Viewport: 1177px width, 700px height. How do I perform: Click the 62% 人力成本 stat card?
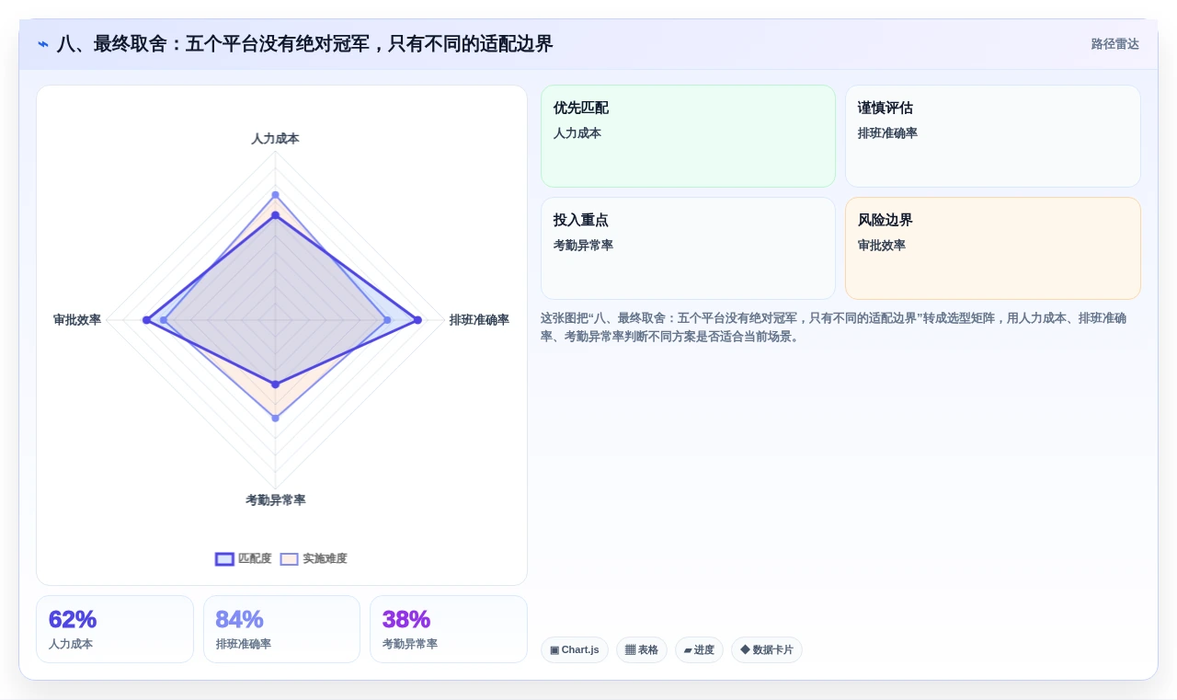pyautogui.click(x=115, y=629)
